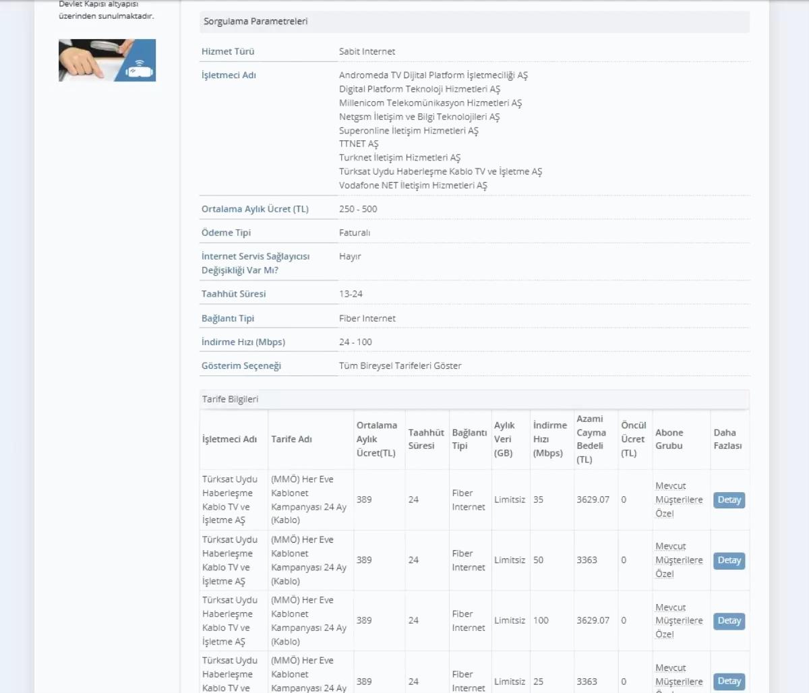The height and width of the screenshot is (693, 809).
Task: Click the 3629.07 fee in the 35 Mbps row
Action: tap(593, 500)
